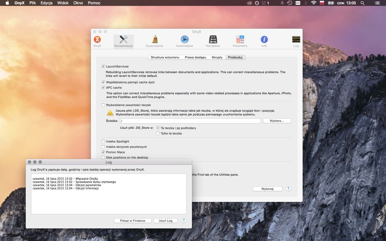This screenshot has width=386, height=241.
Task: Click log entry Sprawdzanie dysku startowego
Action: [74, 182]
